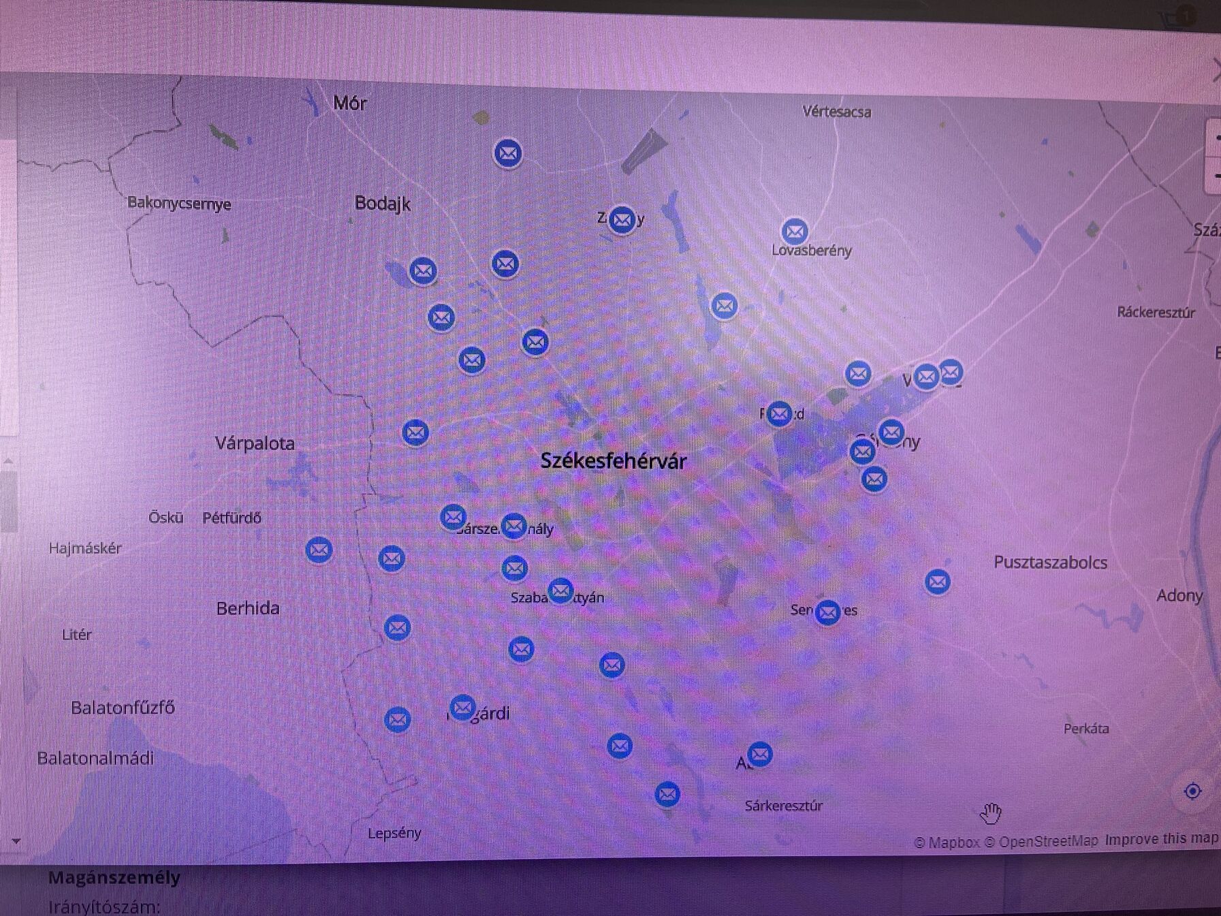
Task: Click the Pusztaszabolcs map label
Action: tap(1051, 563)
